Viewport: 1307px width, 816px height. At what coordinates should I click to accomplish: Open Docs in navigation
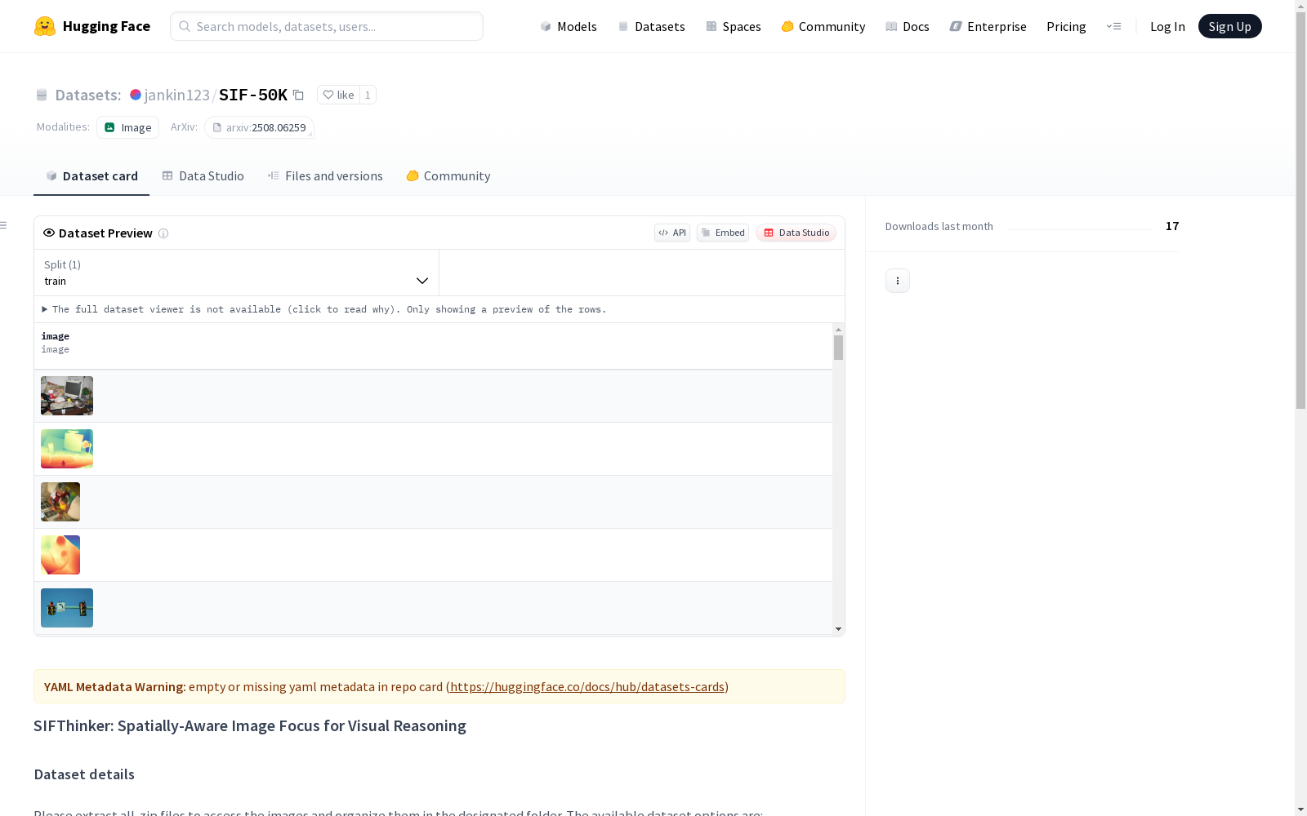coord(908,26)
